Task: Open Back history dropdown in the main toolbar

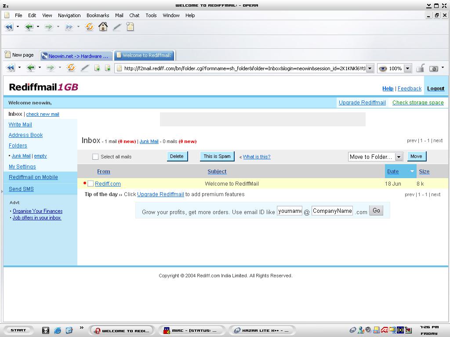Action: 38,27
